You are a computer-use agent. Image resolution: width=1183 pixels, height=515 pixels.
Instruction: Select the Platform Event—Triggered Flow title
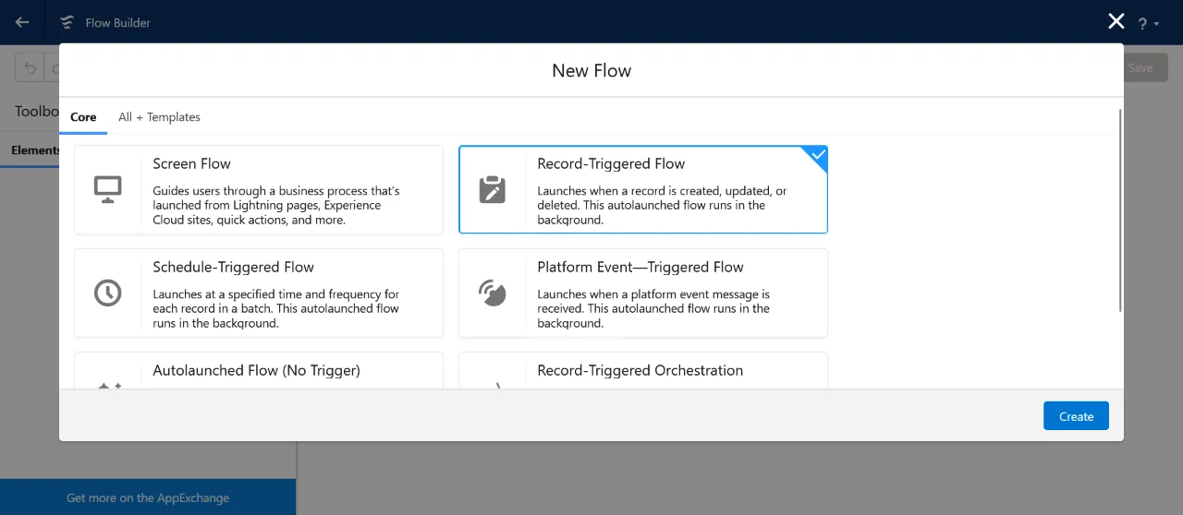point(640,267)
